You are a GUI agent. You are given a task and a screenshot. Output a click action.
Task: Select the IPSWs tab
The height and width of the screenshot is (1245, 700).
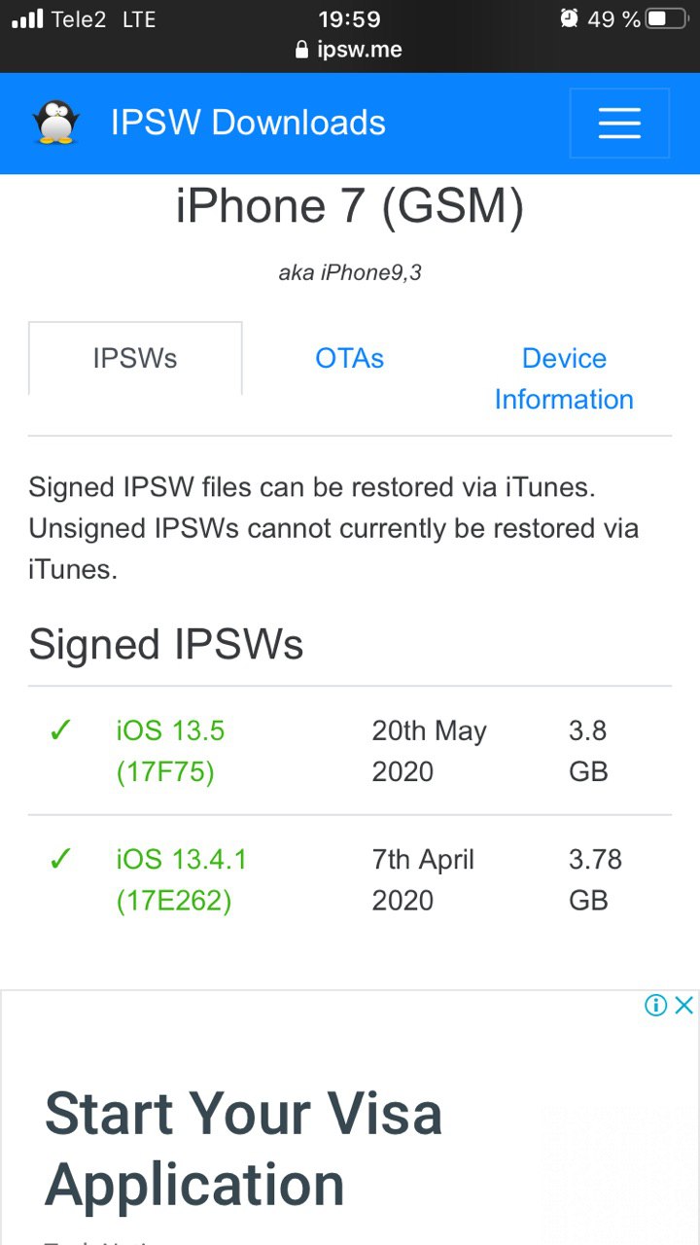point(135,358)
